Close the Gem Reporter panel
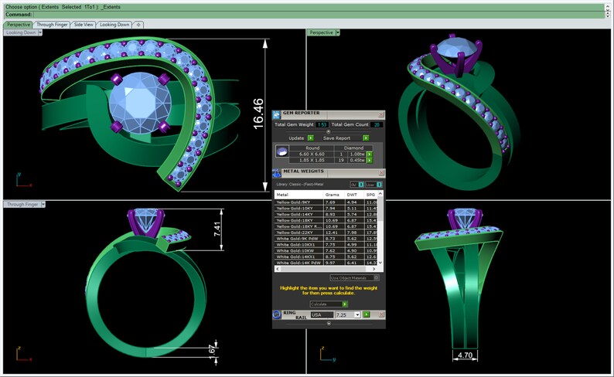 pos(381,114)
